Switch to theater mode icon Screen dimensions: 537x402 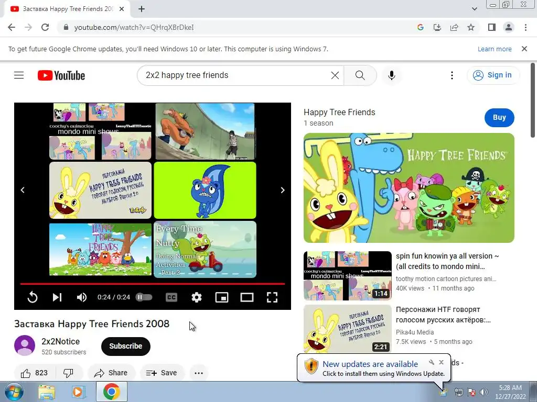[247, 297]
